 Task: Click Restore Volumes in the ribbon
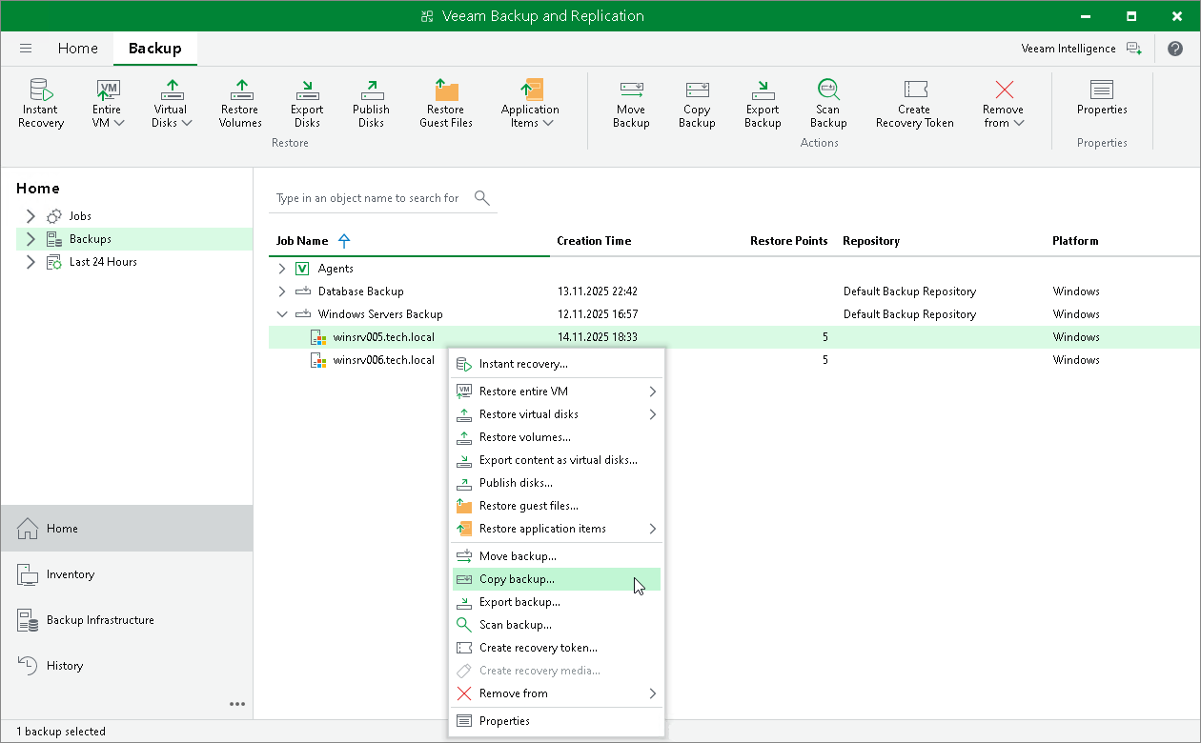[x=240, y=103]
